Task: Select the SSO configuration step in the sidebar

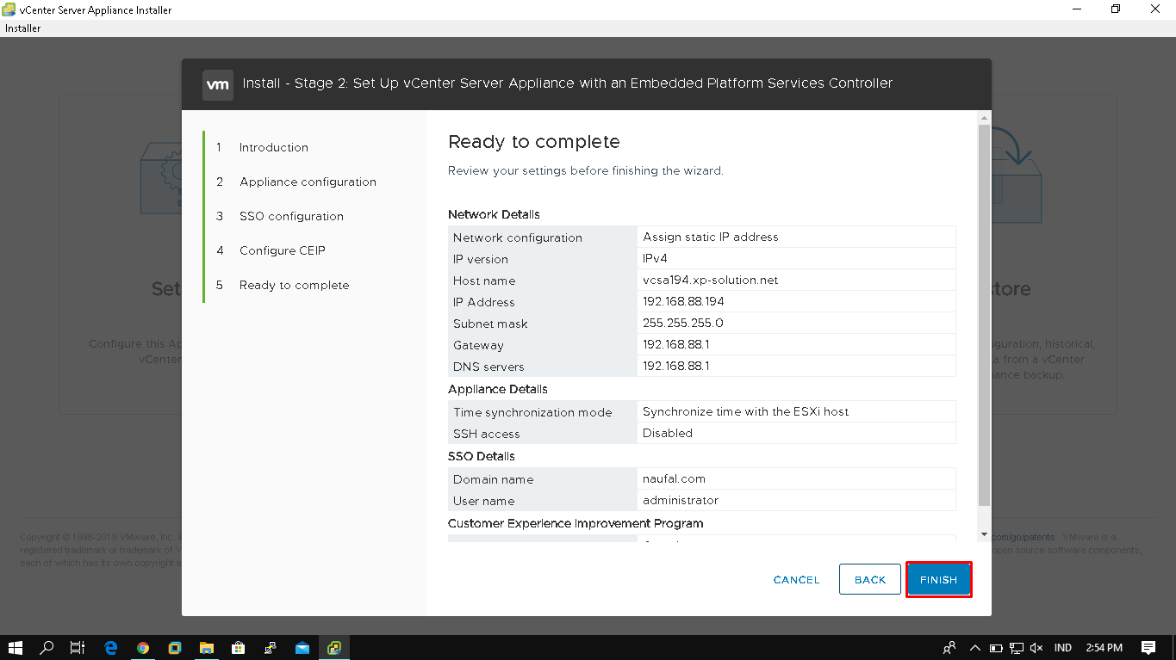Action: tap(291, 216)
